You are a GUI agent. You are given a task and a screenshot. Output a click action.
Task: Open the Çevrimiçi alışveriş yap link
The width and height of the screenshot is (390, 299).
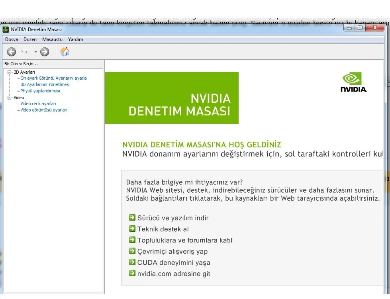[172, 252]
